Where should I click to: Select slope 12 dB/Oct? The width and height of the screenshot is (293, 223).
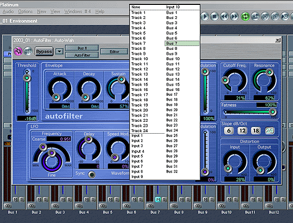pyautogui.click(x=243, y=130)
